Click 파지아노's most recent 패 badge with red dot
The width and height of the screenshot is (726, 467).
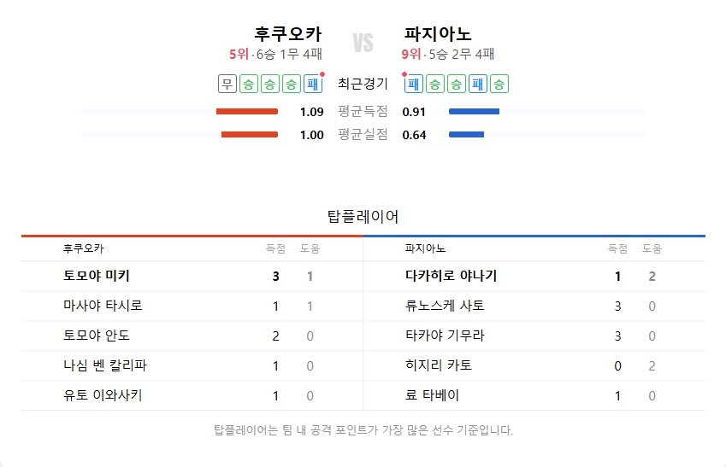[414, 84]
